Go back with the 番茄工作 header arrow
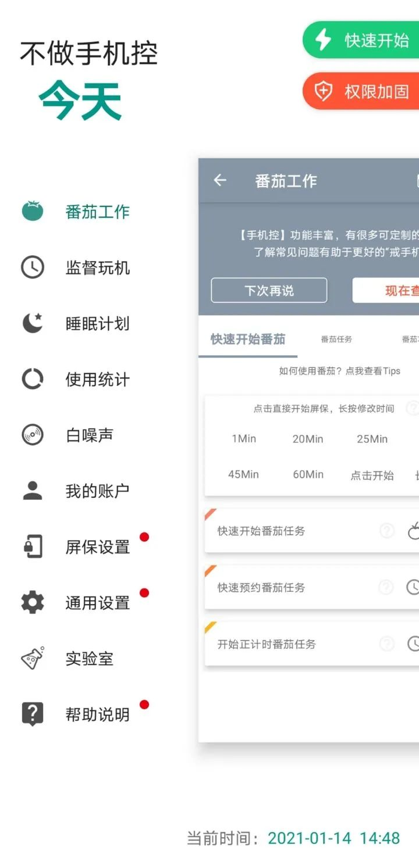This screenshot has height=861, width=419. point(219,180)
